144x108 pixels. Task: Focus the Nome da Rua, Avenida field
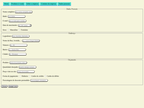(31, 41)
